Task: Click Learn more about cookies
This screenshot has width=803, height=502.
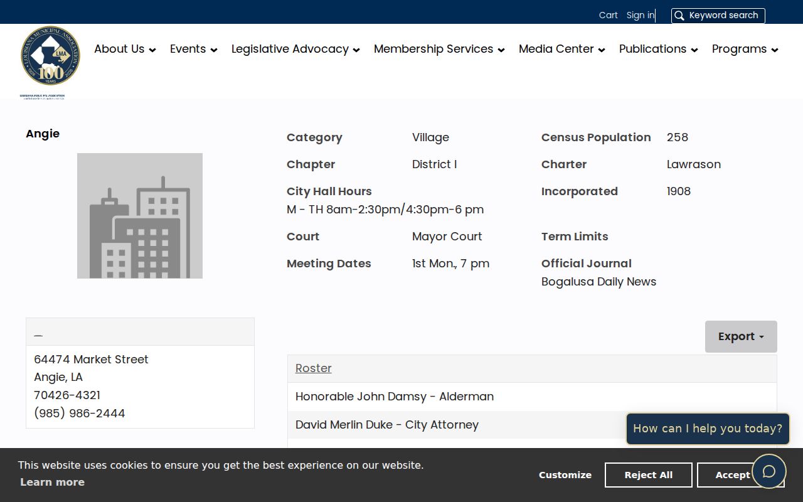Action: pyautogui.click(x=52, y=482)
